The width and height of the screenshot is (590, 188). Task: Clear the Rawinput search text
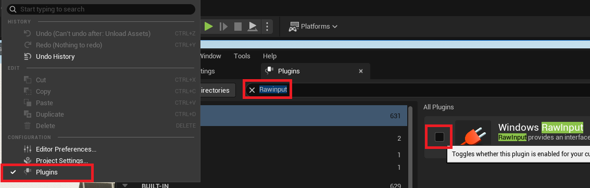click(x=252, y=90)
